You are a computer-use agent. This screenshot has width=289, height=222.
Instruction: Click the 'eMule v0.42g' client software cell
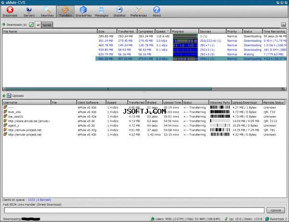[87, 130]
